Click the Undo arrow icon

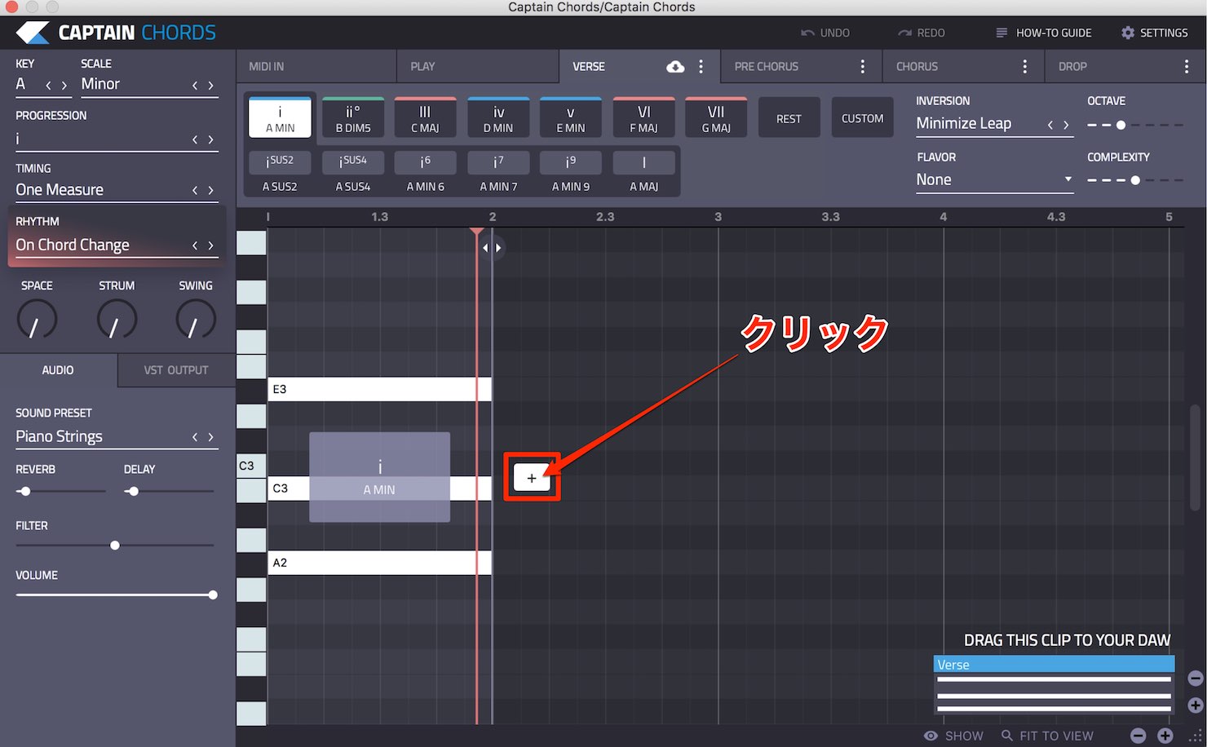tap(807, 33)
